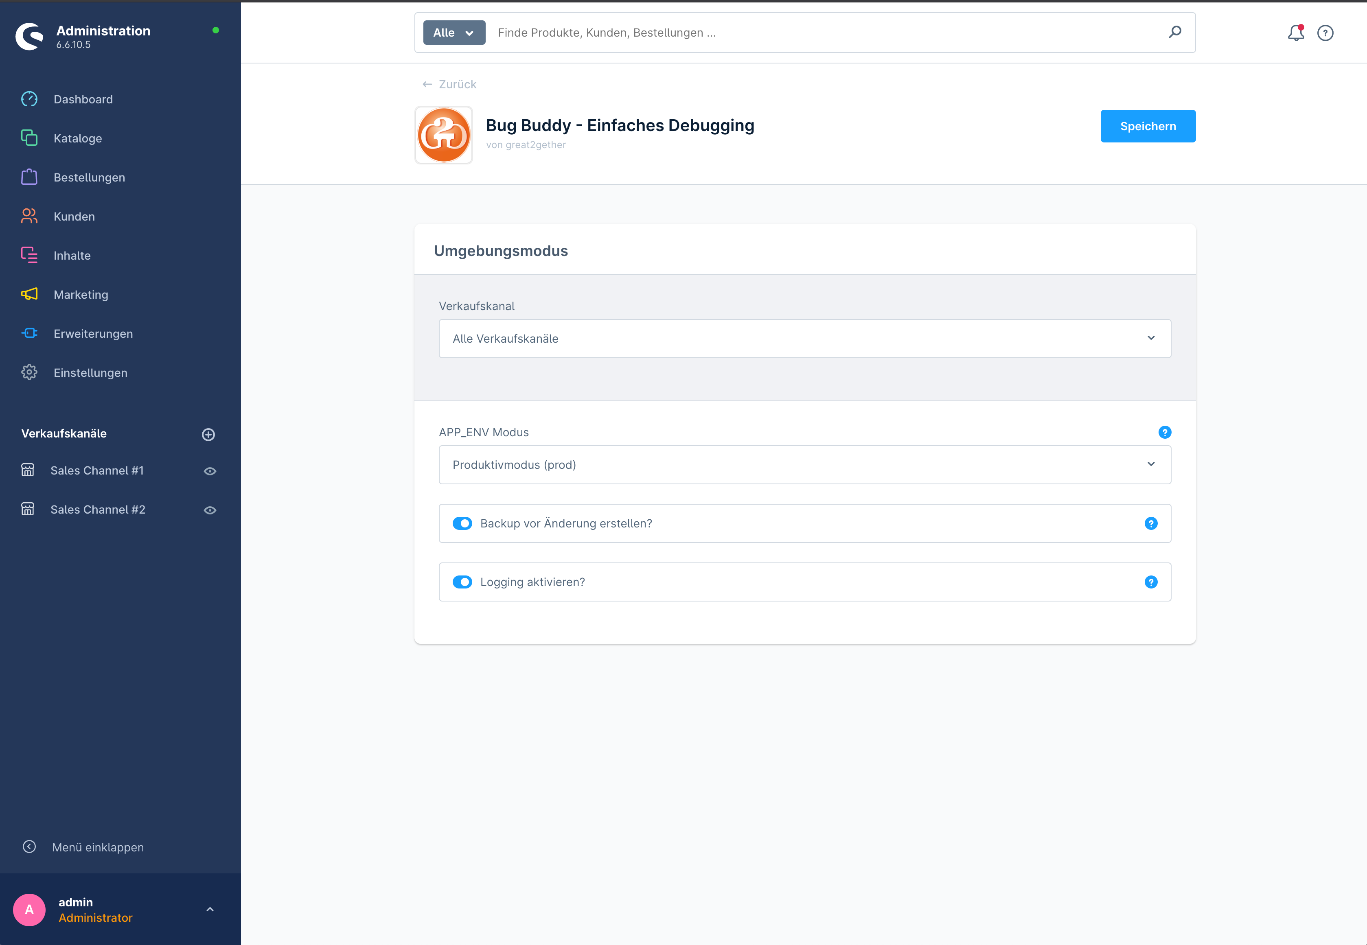Click the Marketing megaphone icon
Image resolution: width=1367 pixels, height=945 pixels.
tap(29, 294)
